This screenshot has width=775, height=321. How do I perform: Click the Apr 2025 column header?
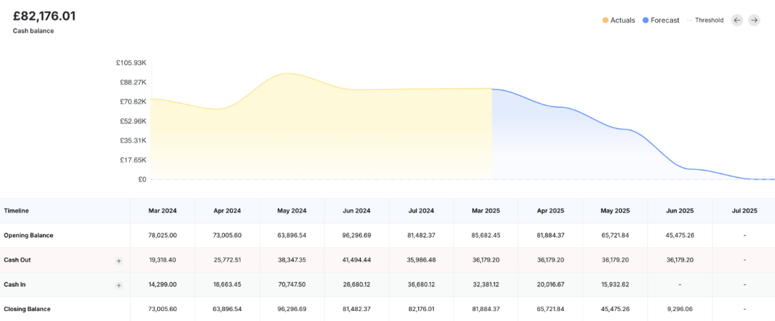[x=550, y=211]
